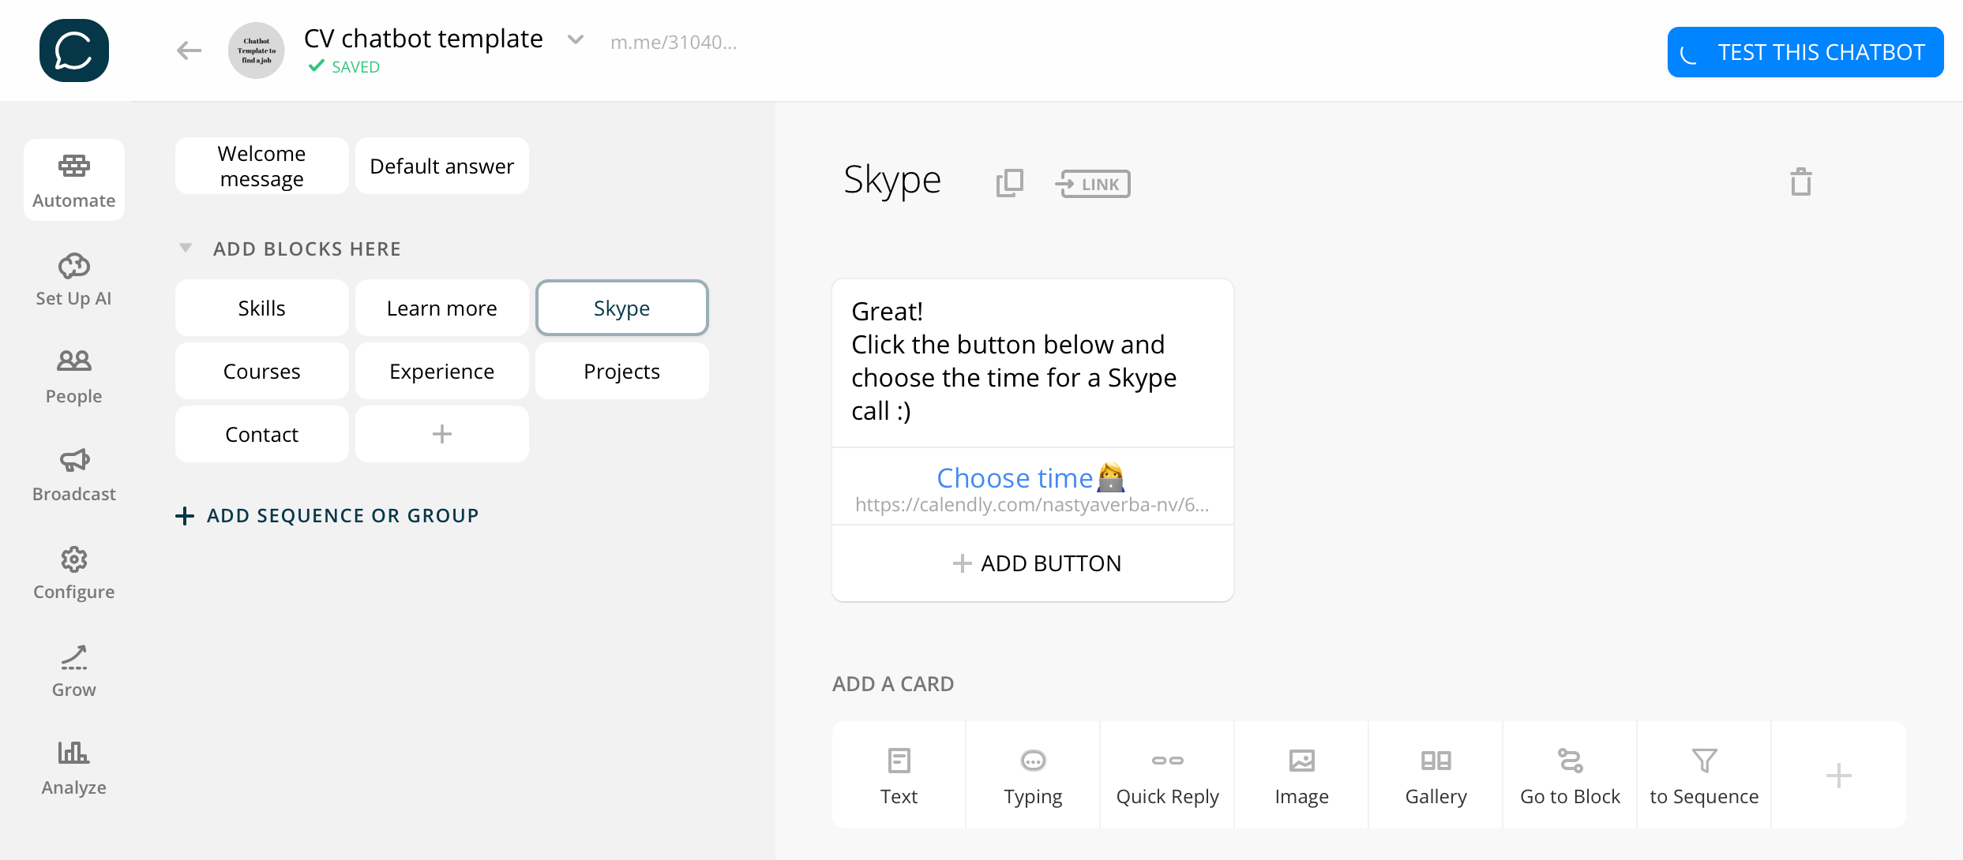
Task: Open the Automate panel
Action: pos(73,180)
